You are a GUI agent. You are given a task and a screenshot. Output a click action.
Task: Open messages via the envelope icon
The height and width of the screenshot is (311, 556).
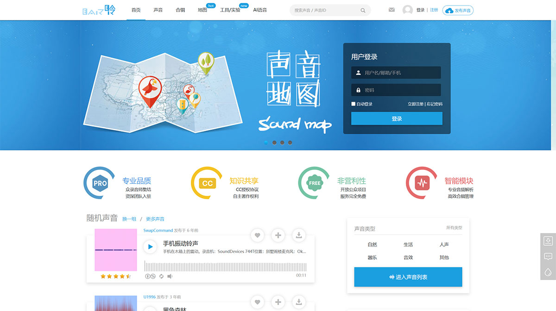[392, 9]
